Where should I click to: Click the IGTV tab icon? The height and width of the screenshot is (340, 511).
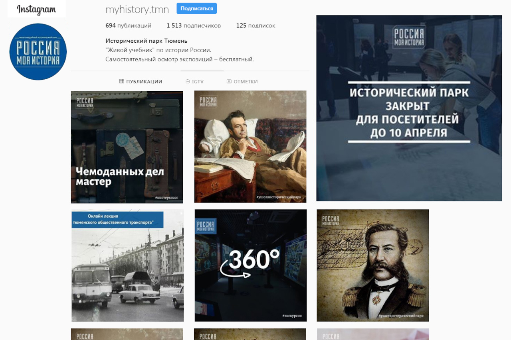pyautogui.click(x=188, y=81)
